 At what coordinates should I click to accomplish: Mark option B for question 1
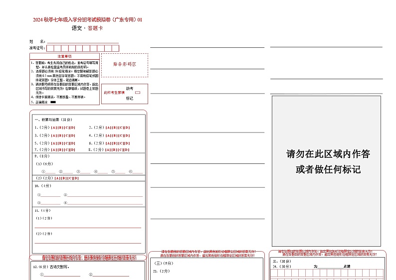coord(60,128)
